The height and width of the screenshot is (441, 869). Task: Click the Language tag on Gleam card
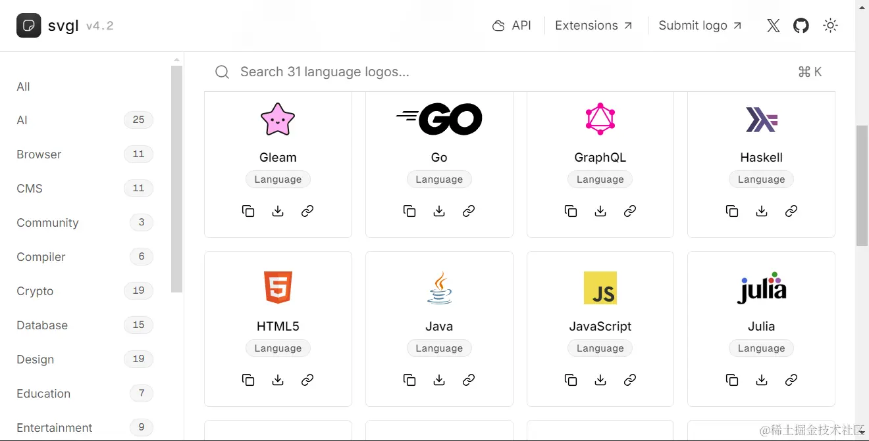(278, 179)
